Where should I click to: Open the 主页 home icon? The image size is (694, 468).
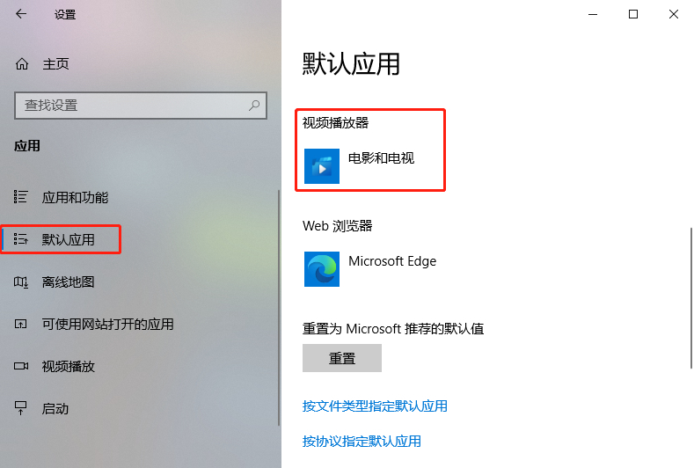[x=22, y=64]
